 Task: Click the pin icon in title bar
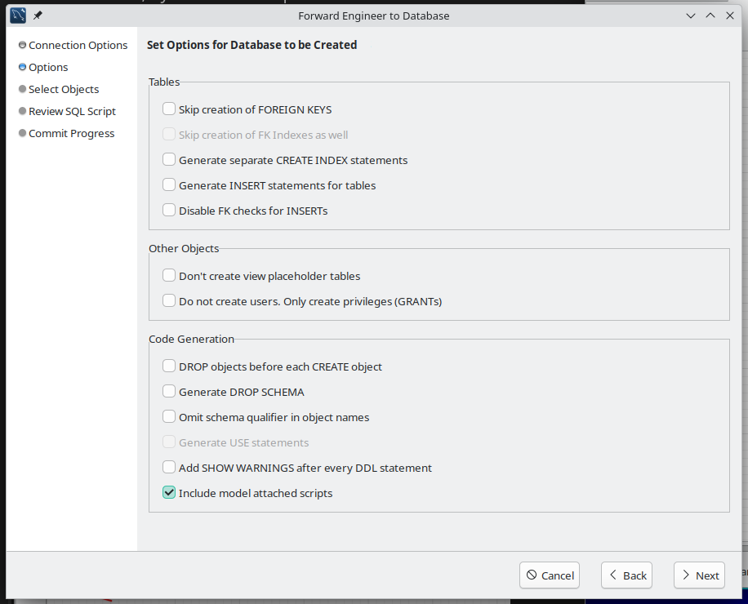tap(38, 16)
